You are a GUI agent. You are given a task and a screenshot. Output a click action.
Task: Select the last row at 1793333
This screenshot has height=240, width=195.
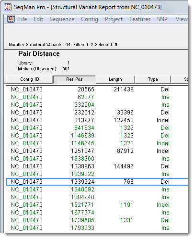pyautogui.click(x=97, y=228)
